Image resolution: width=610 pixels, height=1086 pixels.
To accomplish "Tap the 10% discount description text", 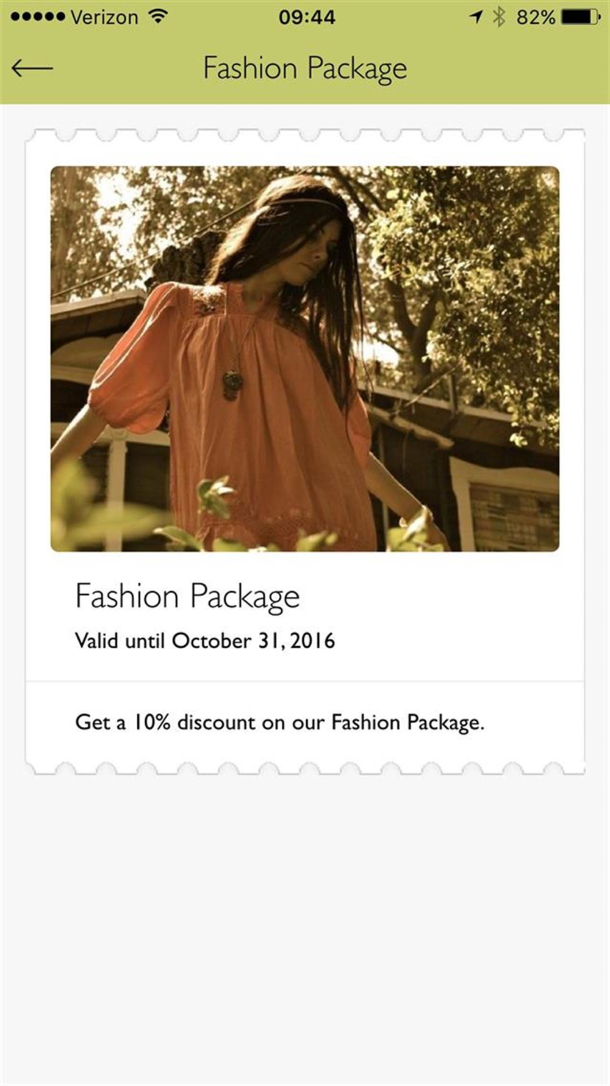I will tap(279, 723).
